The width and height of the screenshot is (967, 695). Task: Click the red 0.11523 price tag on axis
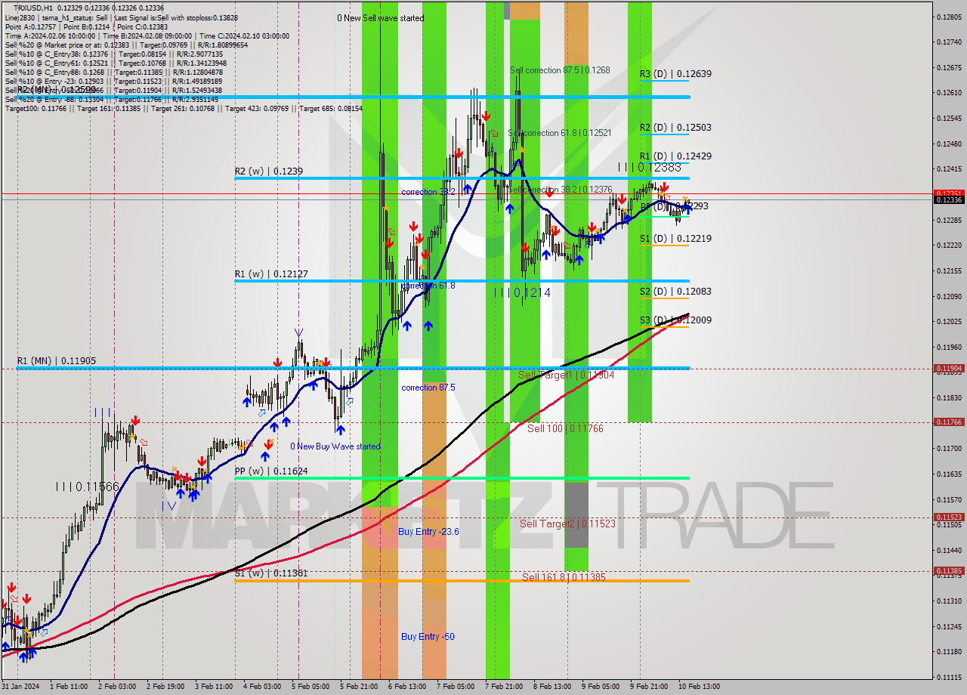tap(949, 517)
